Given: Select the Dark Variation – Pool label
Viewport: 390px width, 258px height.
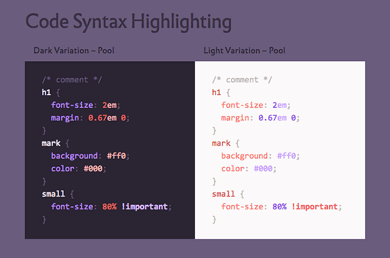Looking at the screenshot, I should [73, 50].
